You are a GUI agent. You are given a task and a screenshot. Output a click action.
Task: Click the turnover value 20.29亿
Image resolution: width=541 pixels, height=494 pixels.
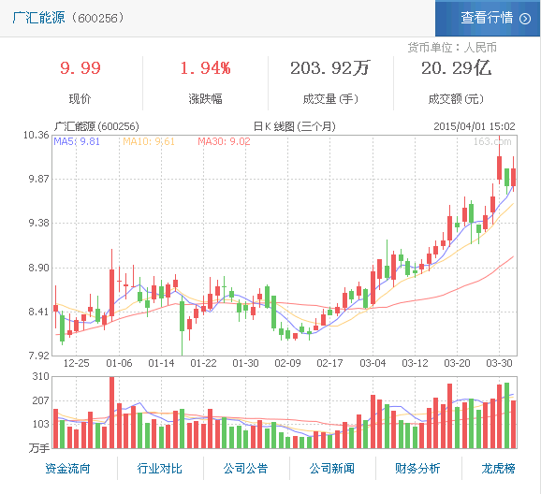456,68
